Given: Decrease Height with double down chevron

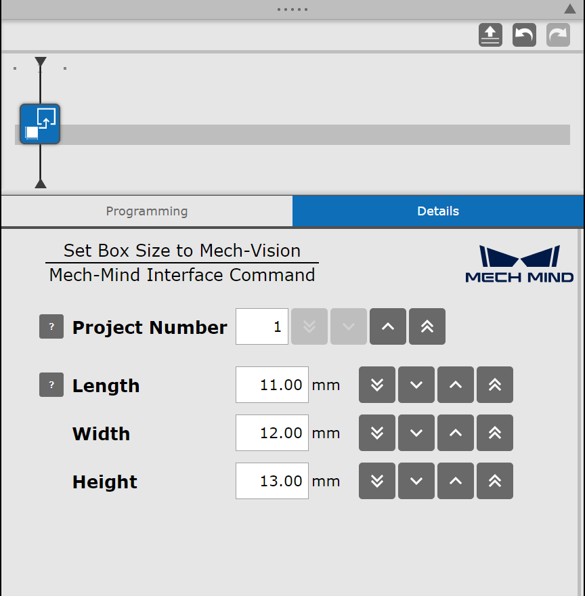Looking at the screenshot, I should 377,481.
